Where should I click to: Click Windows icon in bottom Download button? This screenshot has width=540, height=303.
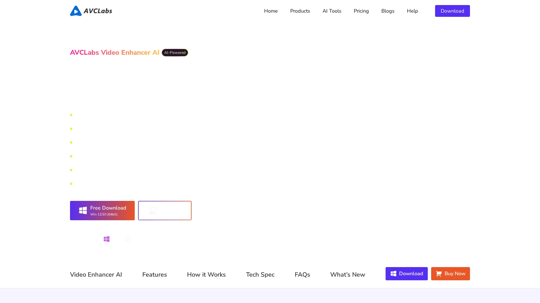click(x=393, y=274)
